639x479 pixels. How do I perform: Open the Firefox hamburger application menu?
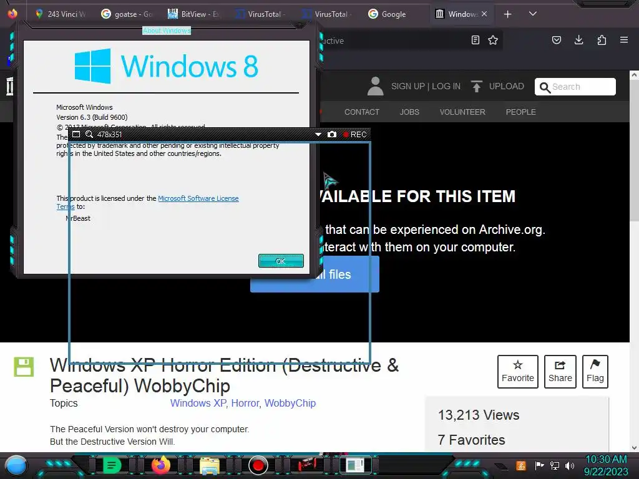pyautogui.click(x=624, y=39)
